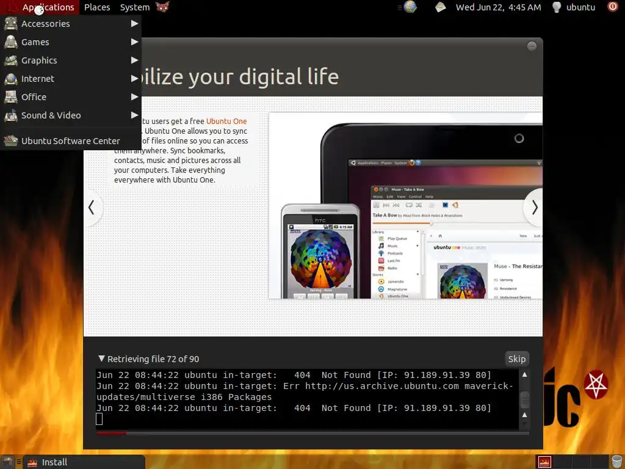Screen dimensions: 625x469
Task: Click the Skip button
Action: (517, 359)
